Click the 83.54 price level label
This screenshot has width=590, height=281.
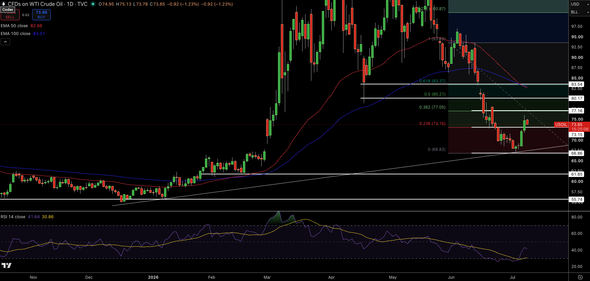(577, 84)
